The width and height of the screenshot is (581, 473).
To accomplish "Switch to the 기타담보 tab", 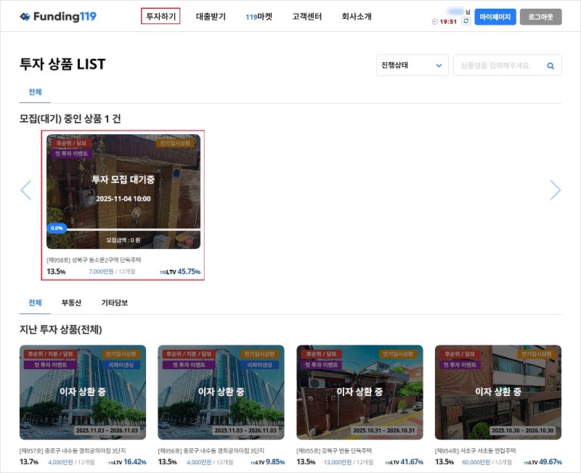I will (115, 303).
